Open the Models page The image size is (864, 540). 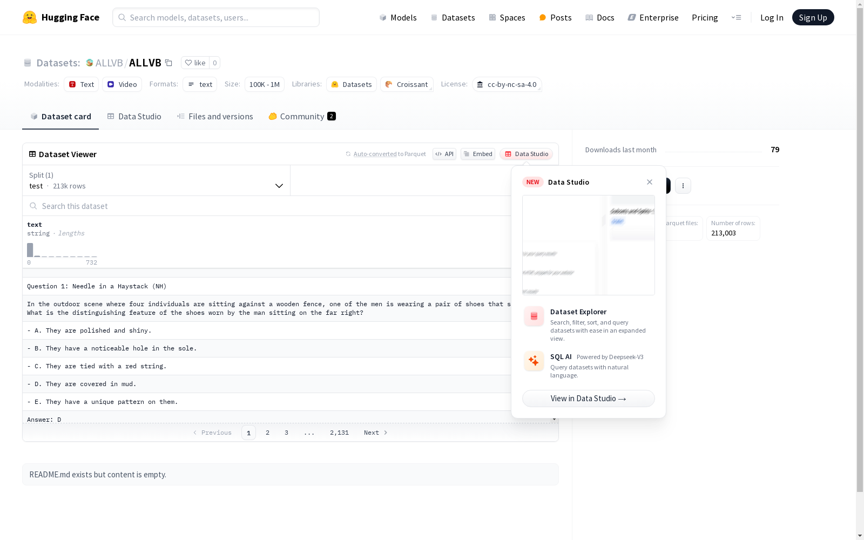pyautogui.click(x=398, y=17)
